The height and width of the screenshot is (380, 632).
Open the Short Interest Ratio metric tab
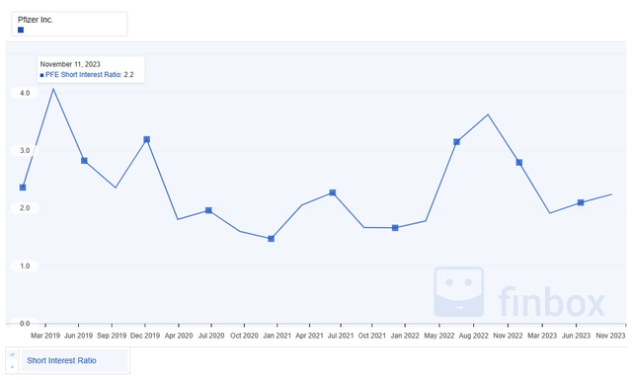pos(74,360)
